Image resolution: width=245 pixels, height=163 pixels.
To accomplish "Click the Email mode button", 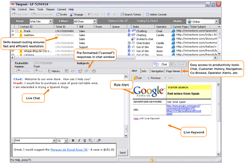I will tap(178, 64).
